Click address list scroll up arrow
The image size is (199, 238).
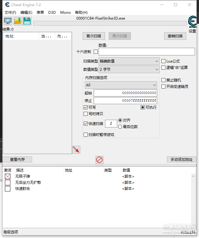point(193,176)
